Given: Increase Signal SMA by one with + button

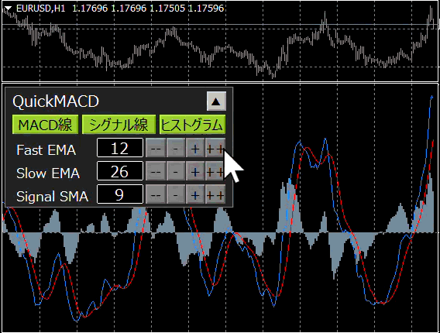Looking at the screenshot, I should tap(195, 194).
